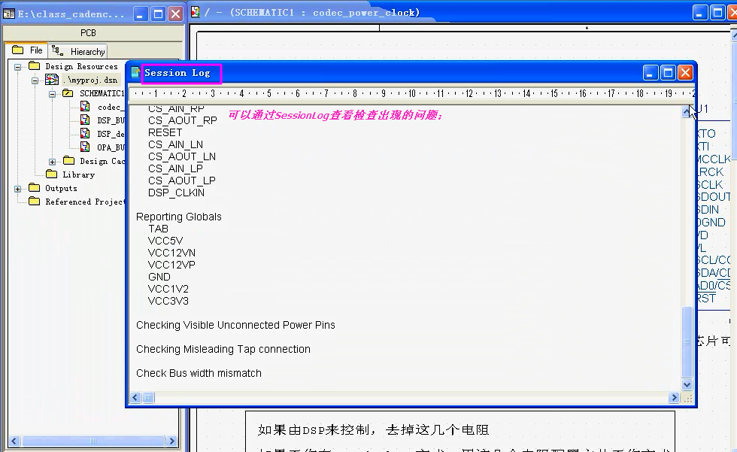The width and height of the screenshot is (737, 452).
Task: Select the Referenced Projects folder
Action: (x=84, y=202)
